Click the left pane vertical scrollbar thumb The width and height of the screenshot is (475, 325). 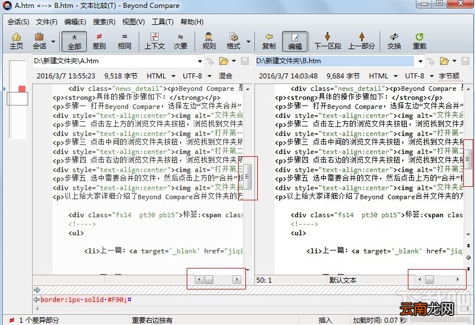[x=248, y=177]
